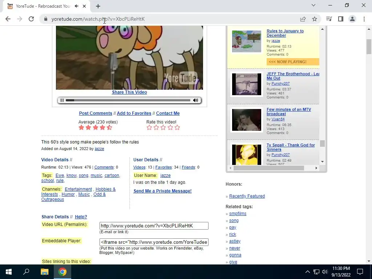372x279 pixels.
Task: Show hidden system tray icons
Action: click(x=307, y=272)
